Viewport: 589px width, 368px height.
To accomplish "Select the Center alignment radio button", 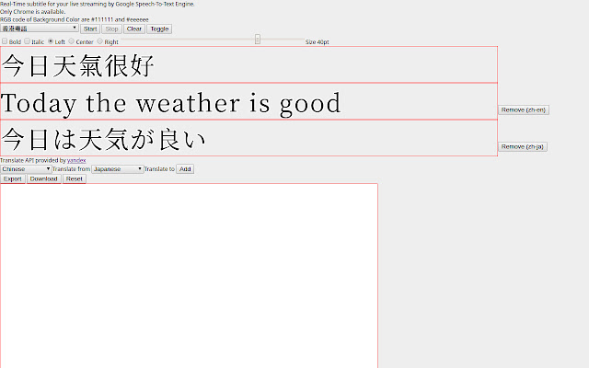I will pos(72,40).
